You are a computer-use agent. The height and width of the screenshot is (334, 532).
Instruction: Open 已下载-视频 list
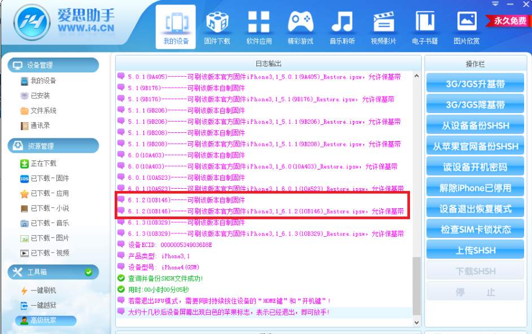[x=45, y=253]
